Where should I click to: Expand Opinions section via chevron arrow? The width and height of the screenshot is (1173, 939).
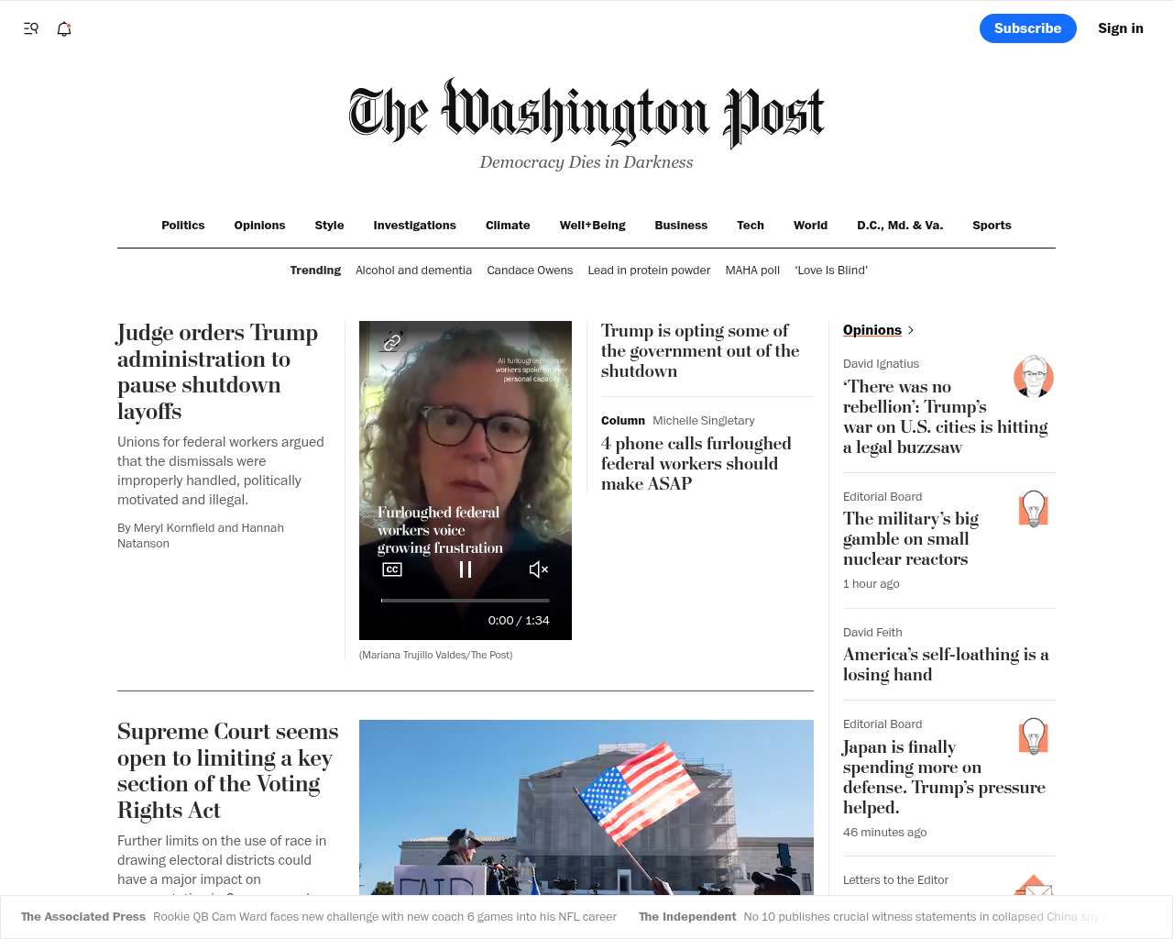pos(910,330)
